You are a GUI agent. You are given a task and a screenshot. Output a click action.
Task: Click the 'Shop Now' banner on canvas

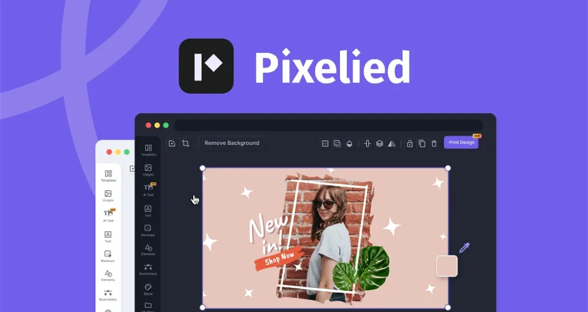coord(279,258)
